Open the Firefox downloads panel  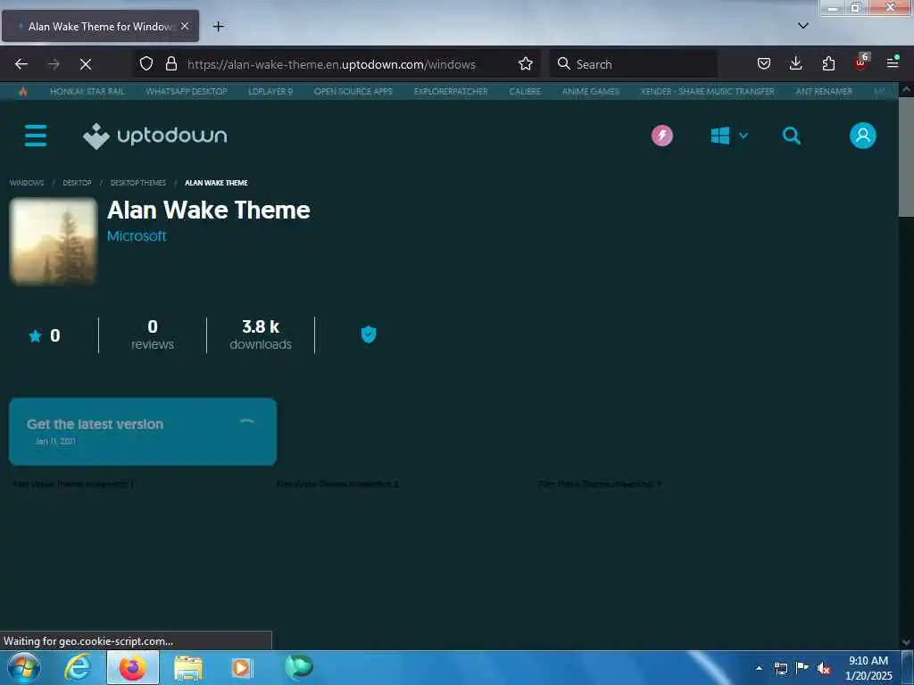point(795,64)
